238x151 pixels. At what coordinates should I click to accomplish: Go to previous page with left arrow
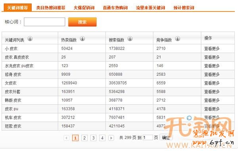tap(66, 138)
